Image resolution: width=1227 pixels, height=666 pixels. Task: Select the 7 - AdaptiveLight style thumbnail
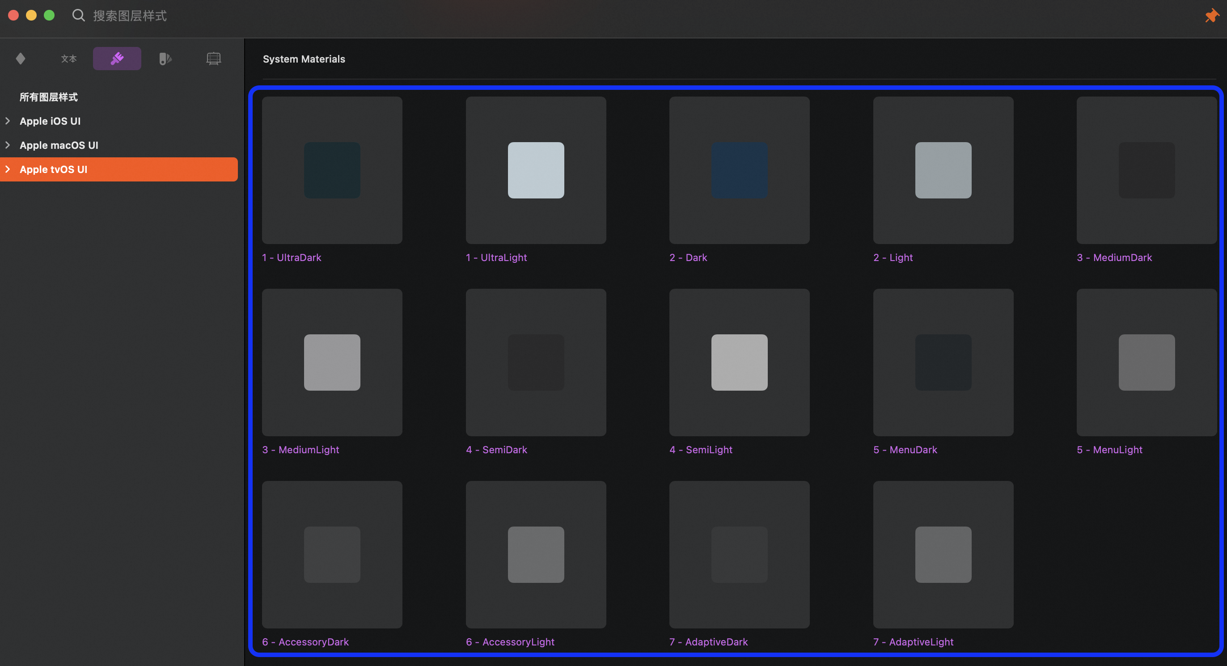[x=943, y=555]
